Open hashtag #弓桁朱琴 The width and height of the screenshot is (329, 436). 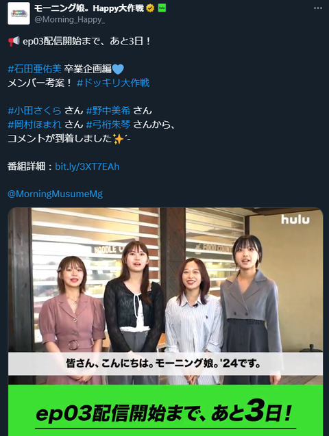(108, 125)
